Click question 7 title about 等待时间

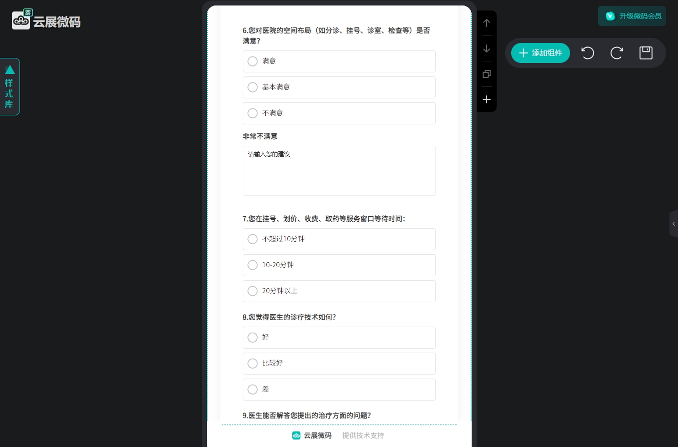pyautogui.click(x=324, y=218)
